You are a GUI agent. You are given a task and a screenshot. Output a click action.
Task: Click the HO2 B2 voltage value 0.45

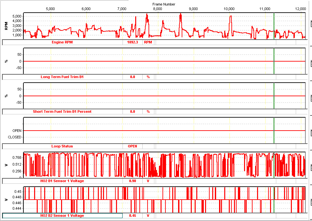[x=132, y=215]
